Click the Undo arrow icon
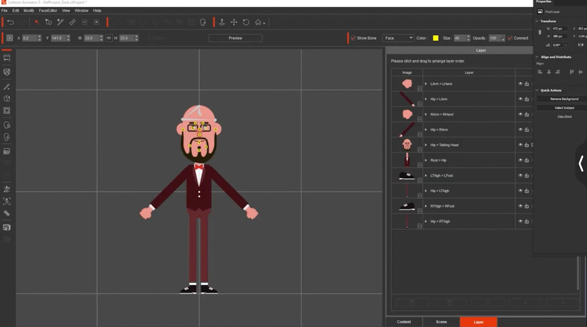The width and height of the screenshot is (587, 327). [x=11, y=22]
